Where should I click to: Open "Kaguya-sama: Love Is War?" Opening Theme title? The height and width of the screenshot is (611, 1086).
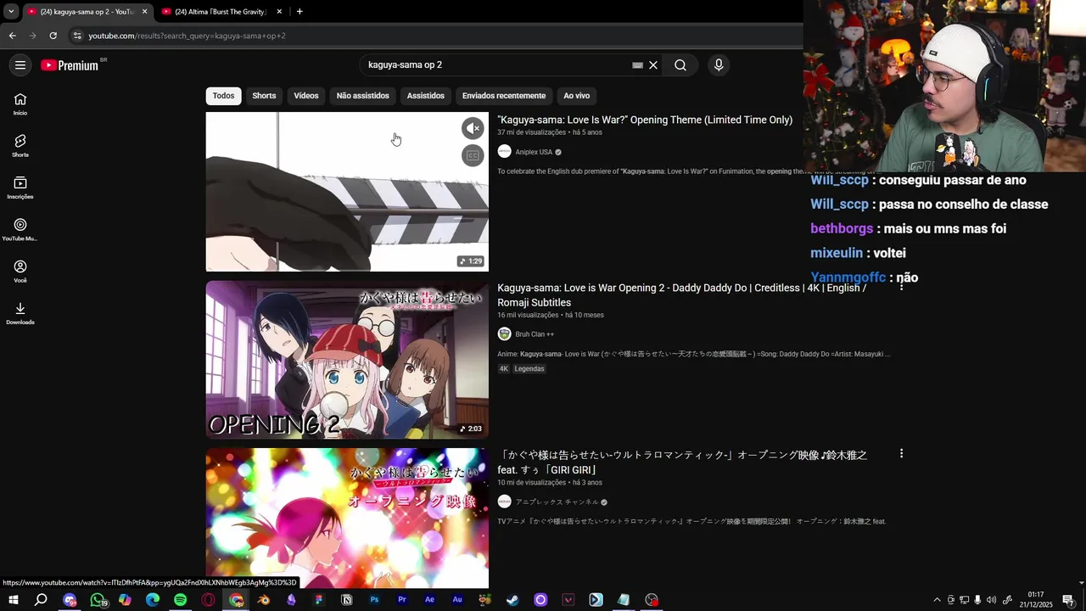click(x=645, y=121)
